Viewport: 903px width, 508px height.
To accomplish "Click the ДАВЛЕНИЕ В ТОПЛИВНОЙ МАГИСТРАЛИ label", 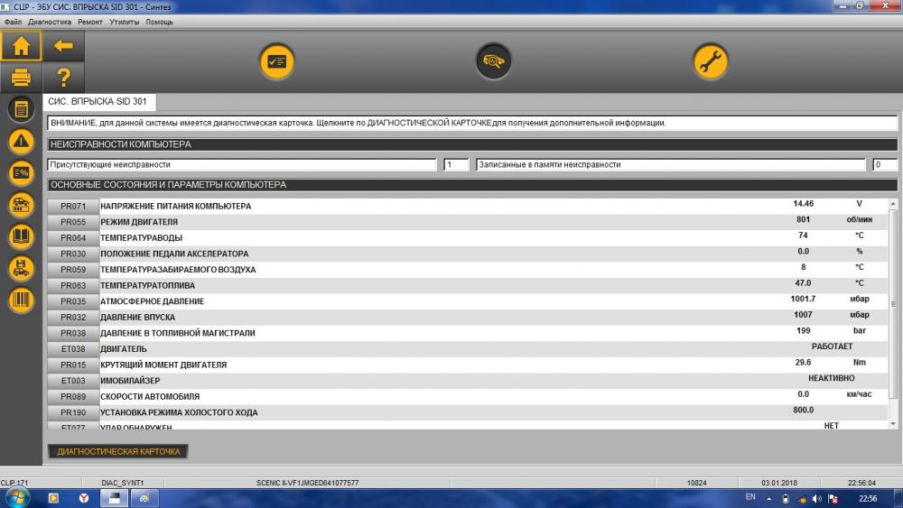I will [177, 333].
